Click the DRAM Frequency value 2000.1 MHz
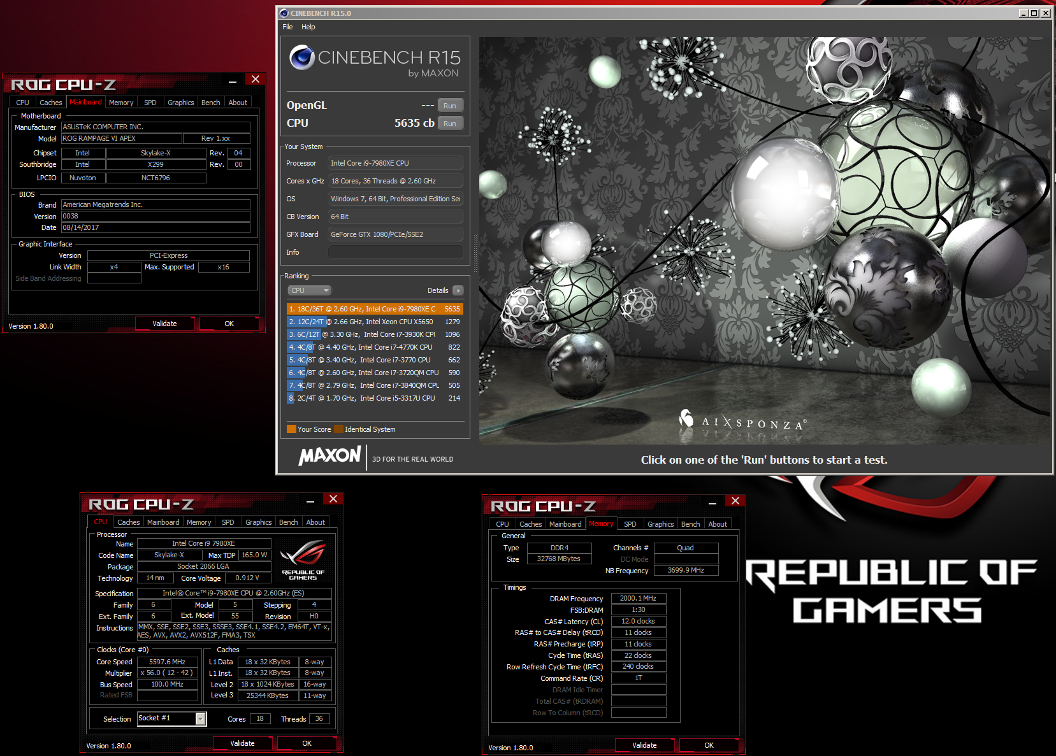The width and height of the screenshot is (1056, 756). (x=639, y=598)
